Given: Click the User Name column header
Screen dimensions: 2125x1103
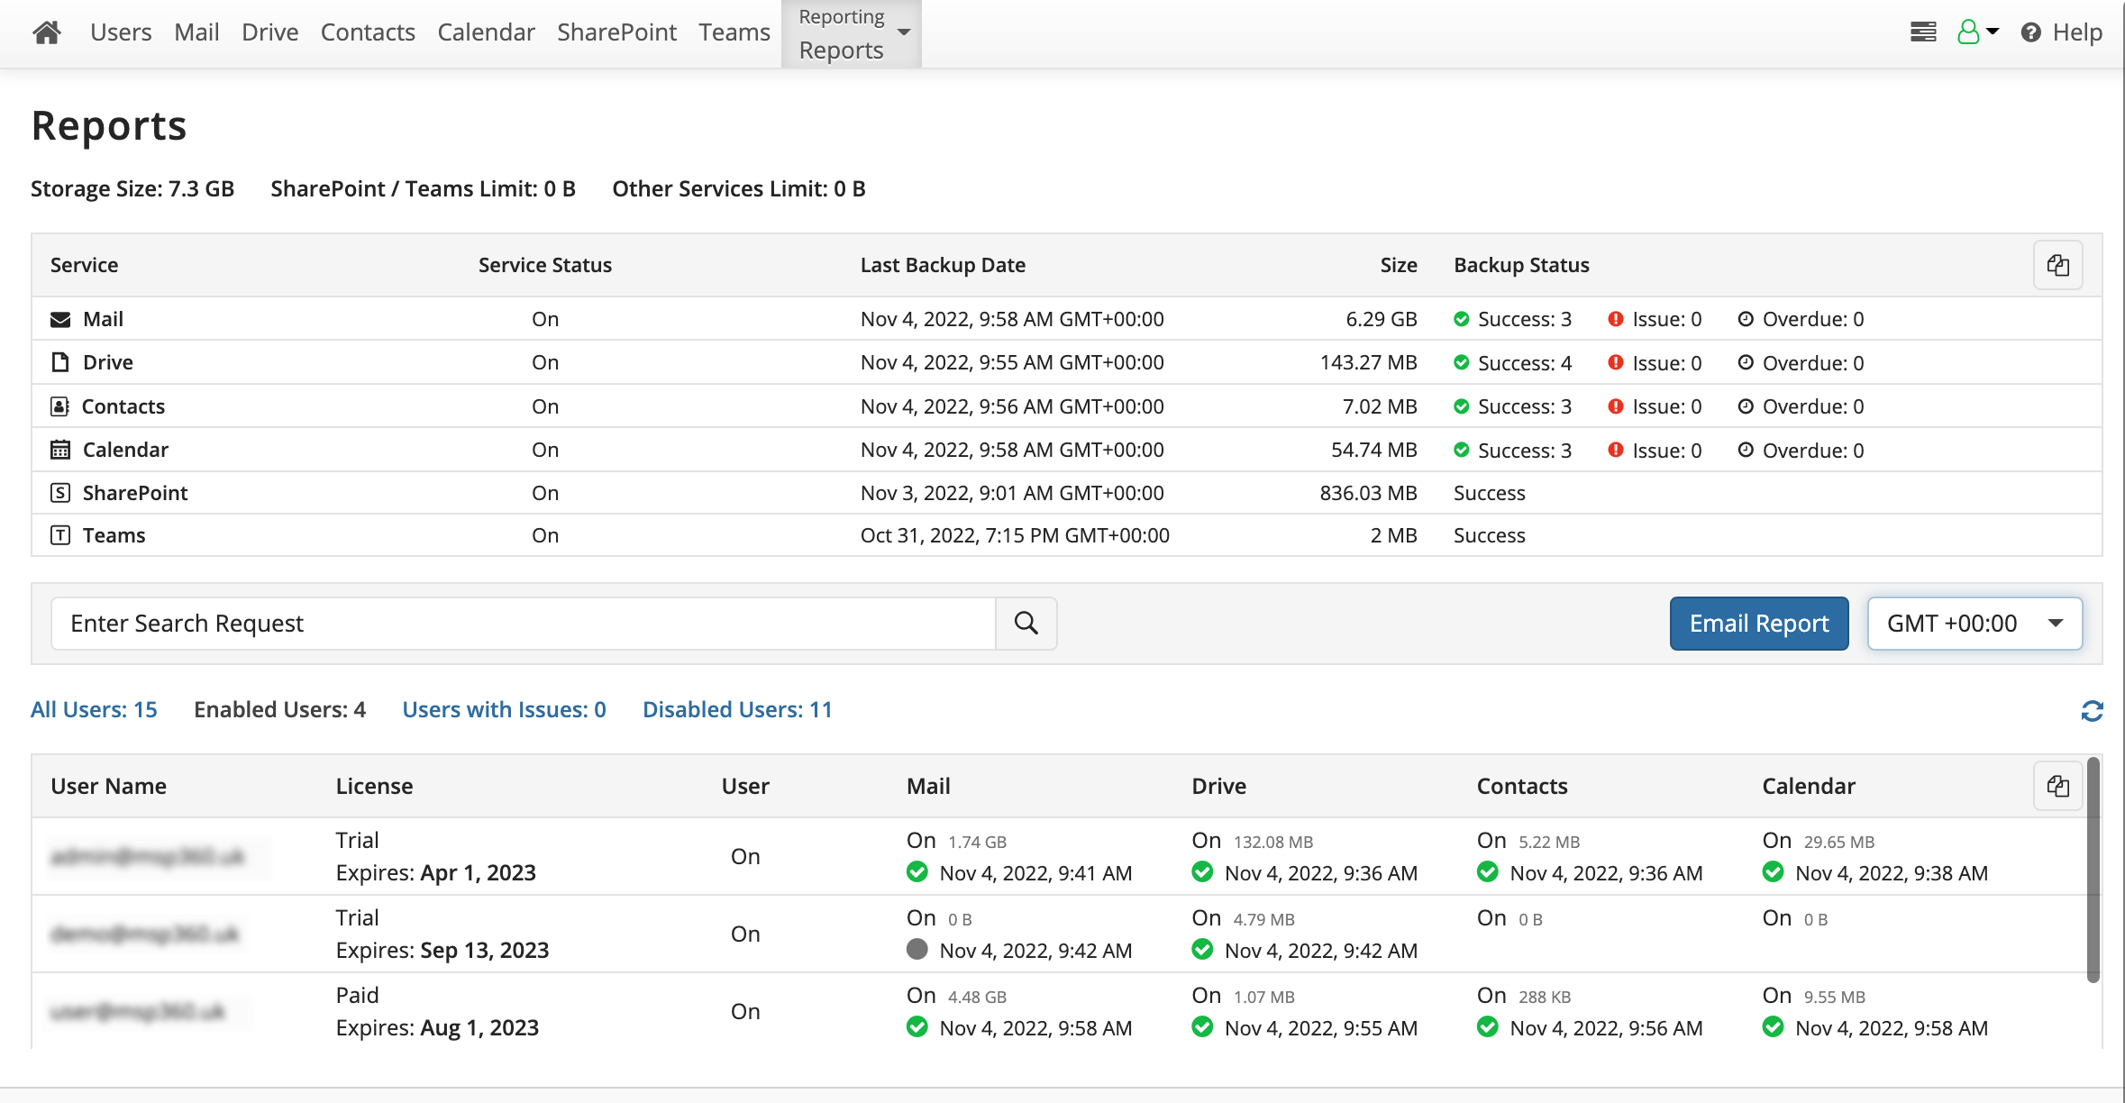Looking at the screenshot, I should pyautogui.click(x=108, y=786).
